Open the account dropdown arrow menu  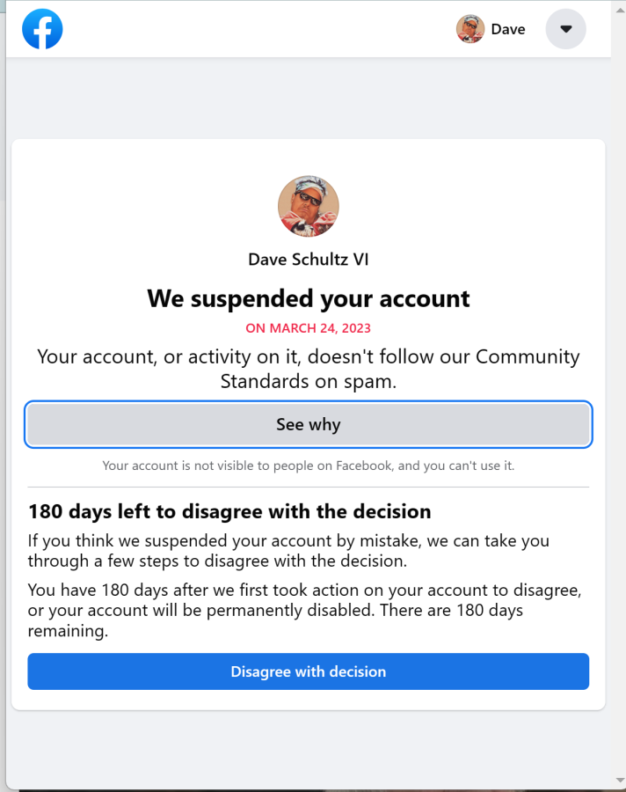(x=566, y=29)
